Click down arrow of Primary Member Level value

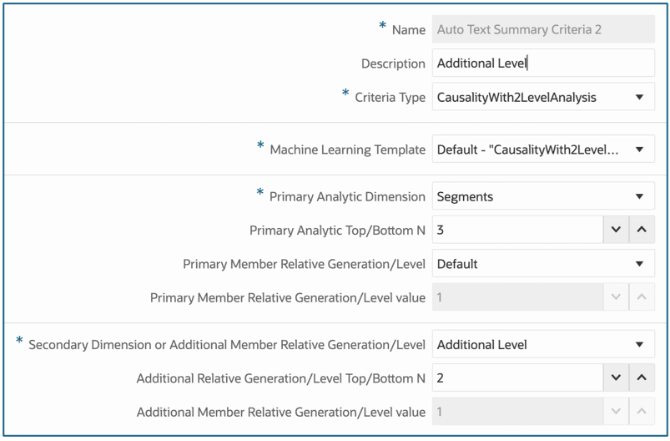click(616, 297)
